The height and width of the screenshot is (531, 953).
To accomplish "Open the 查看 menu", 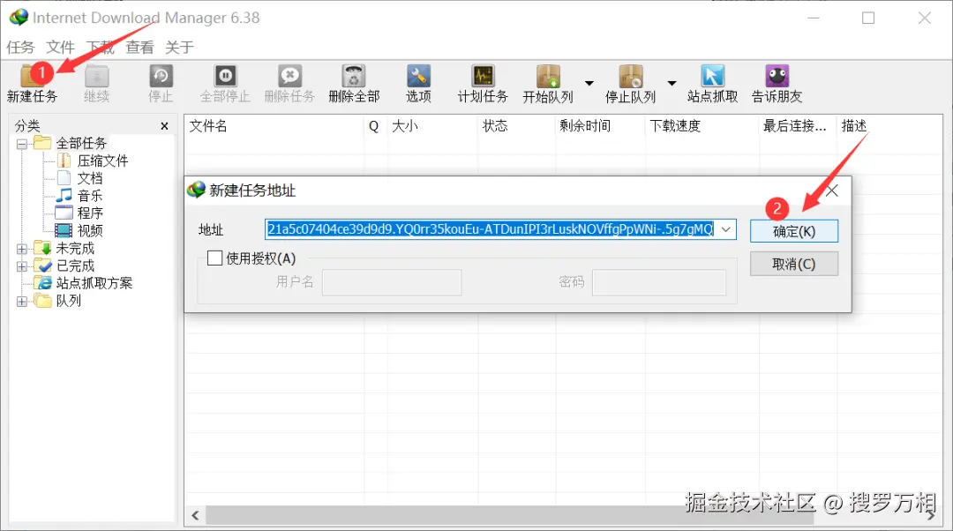I will click(x=139, y=48).
